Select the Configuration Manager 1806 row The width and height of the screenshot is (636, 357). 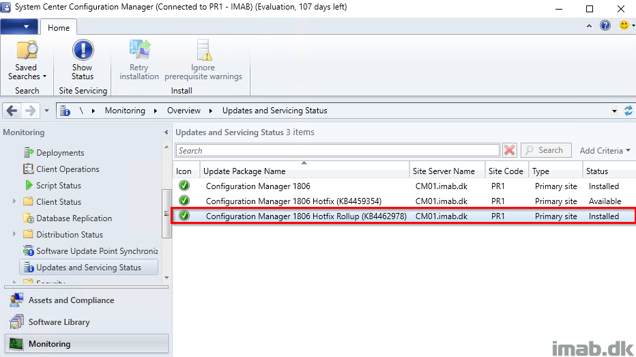click(x=405, y=186)
